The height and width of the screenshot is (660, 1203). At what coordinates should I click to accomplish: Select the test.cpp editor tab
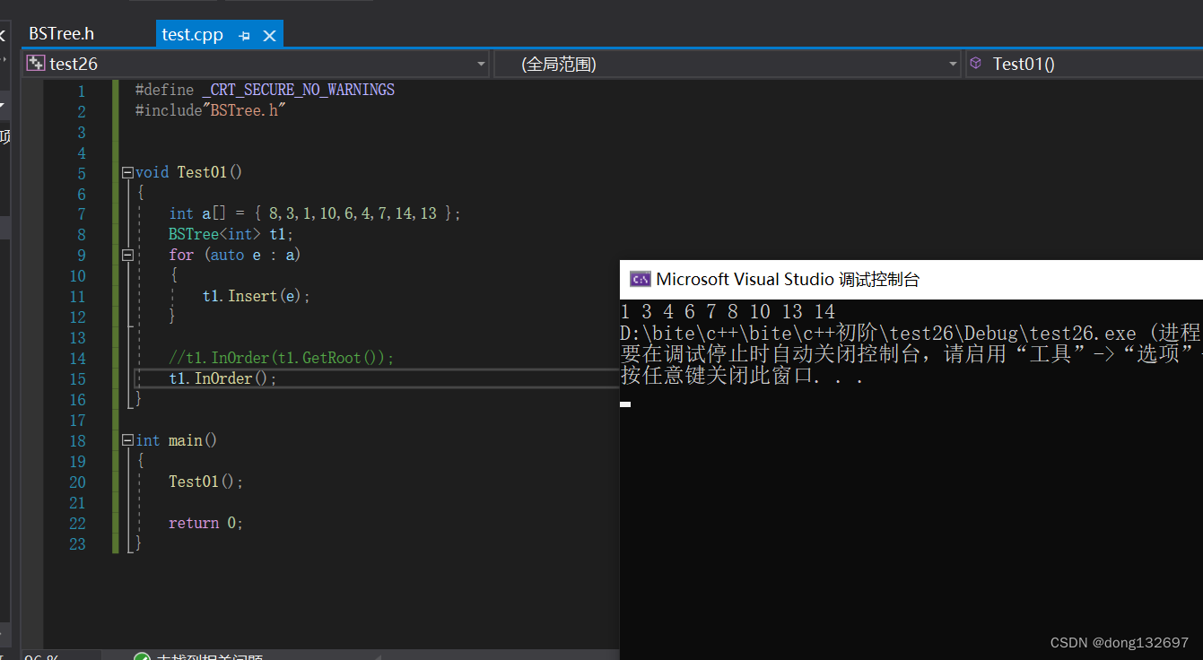(192, 35)
